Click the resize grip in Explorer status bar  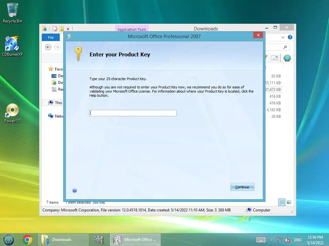point(292,211)
